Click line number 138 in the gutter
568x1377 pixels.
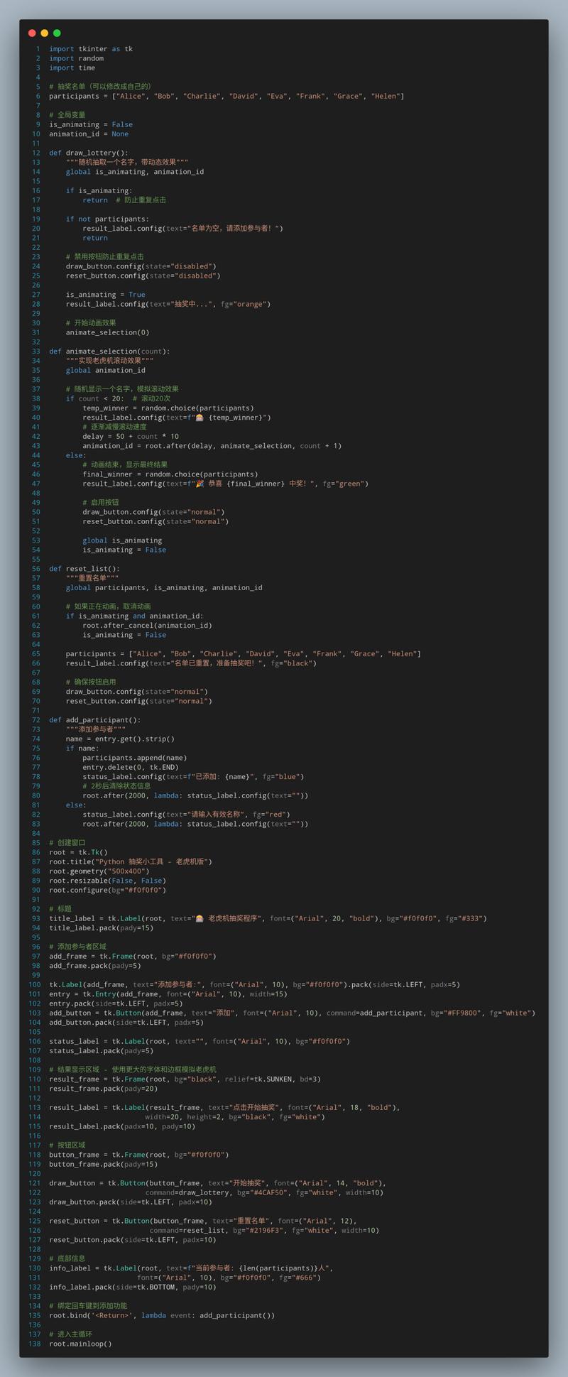[x=33, y=1344]
